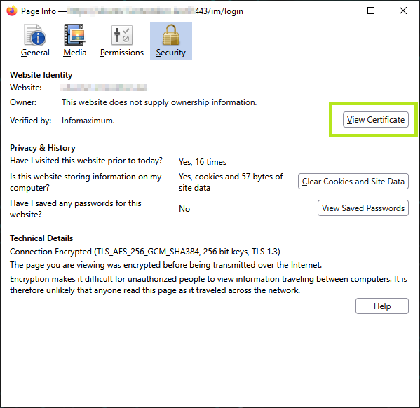Switch to the Media tab
420x408 pixels.
click(75, 41)
